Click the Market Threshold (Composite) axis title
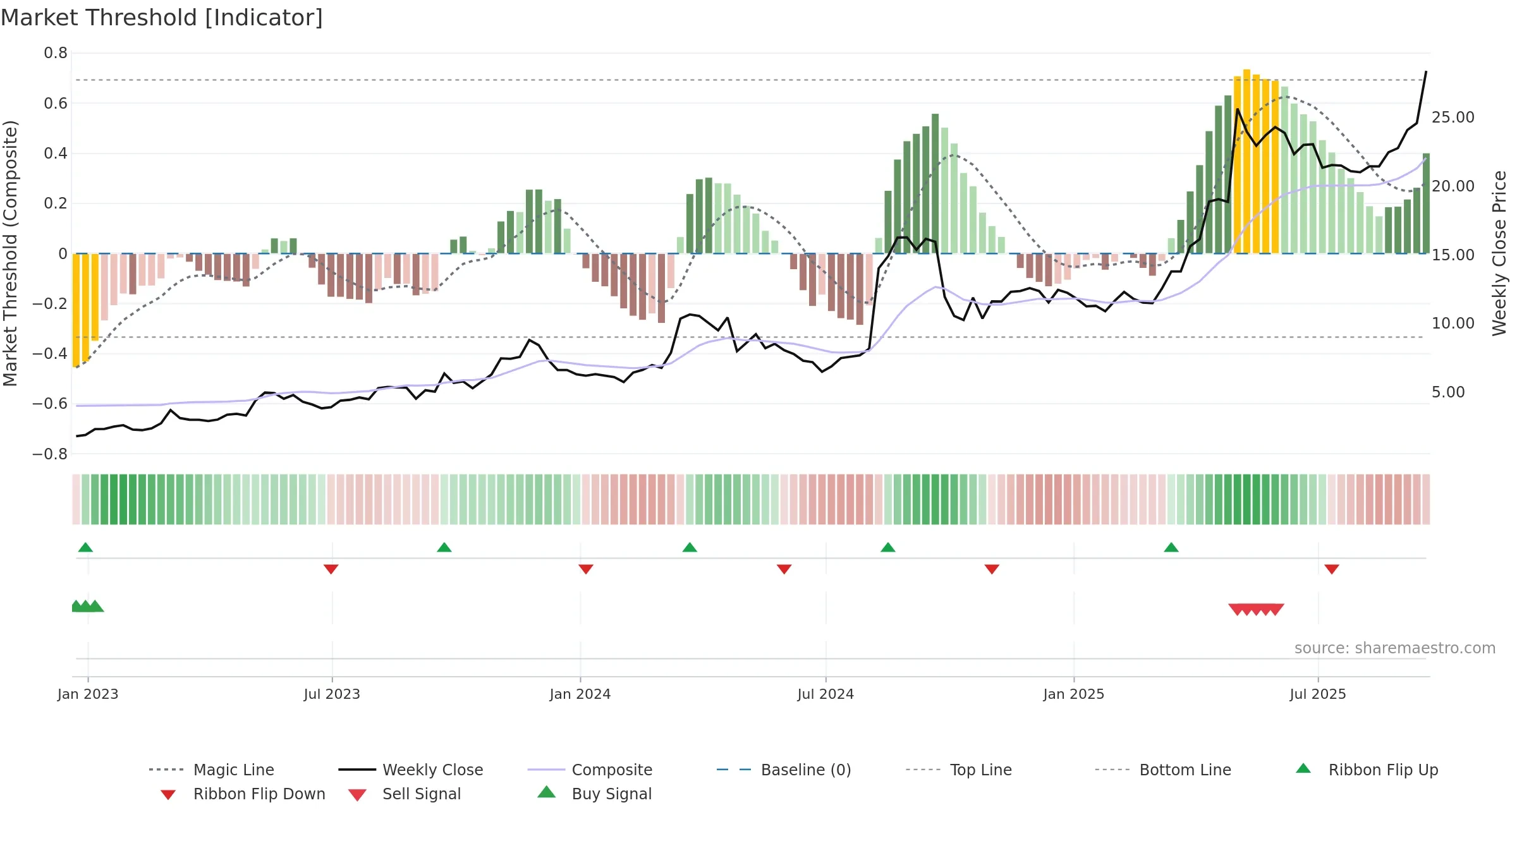The width and height of the screenshot is (1517, 853). coord(10,253)
